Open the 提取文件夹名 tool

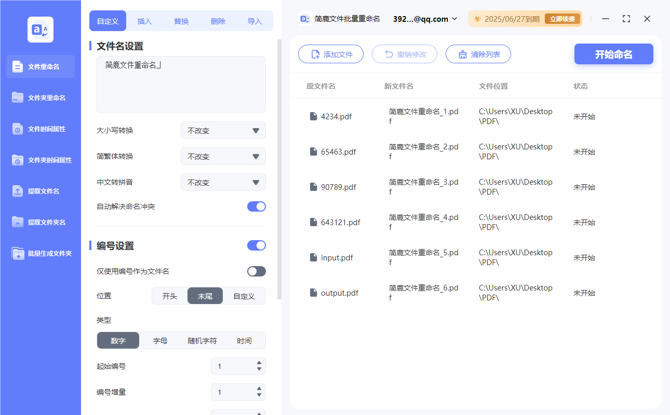[40, 222]
